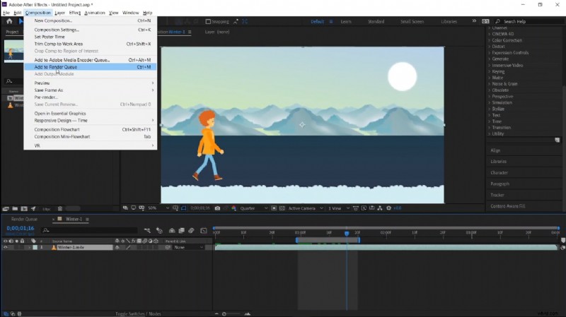
Task: Click the current timecode 0;00;01;16 in timeline
Action: click(21, 228)
